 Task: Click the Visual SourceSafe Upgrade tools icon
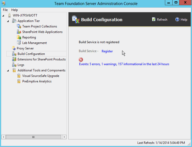coord(19,76)
